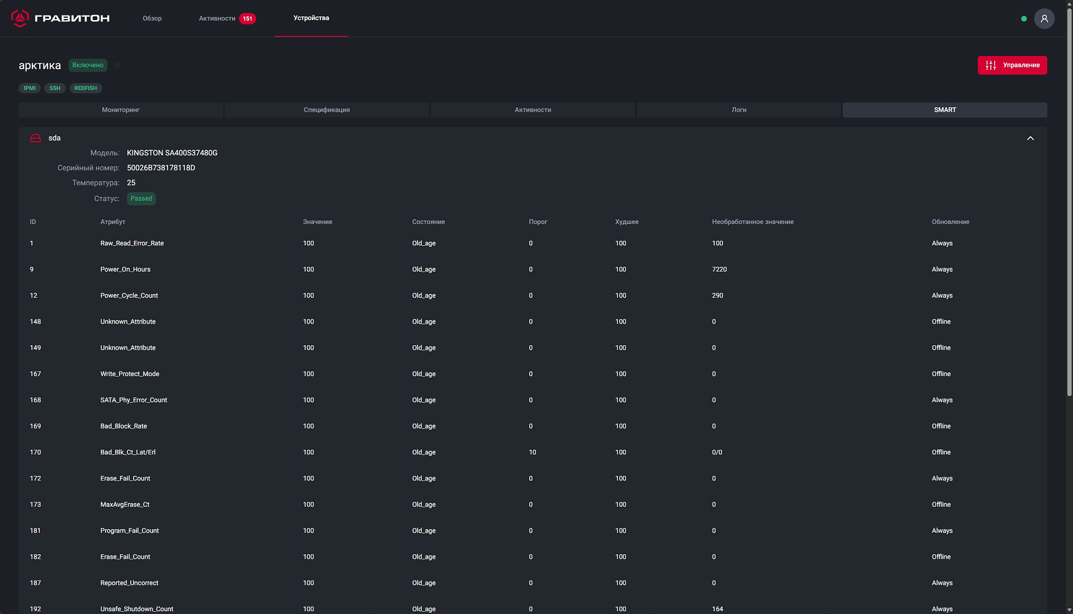Click the Passed SMART status badge
The image size is (1073, 614).
point(141,198)
